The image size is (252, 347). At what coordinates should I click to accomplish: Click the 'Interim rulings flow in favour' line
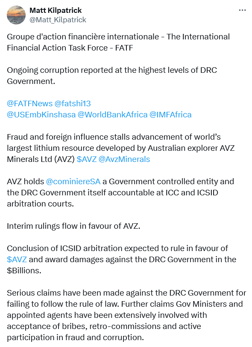(x=73, y=226)
